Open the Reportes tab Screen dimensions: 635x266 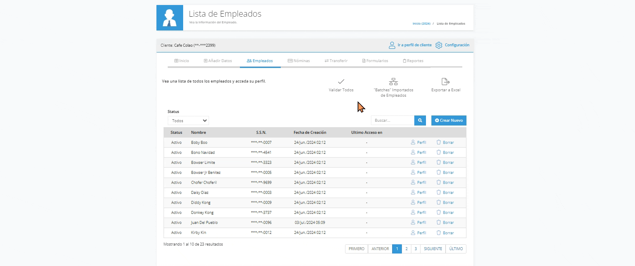tap(413, 61)
